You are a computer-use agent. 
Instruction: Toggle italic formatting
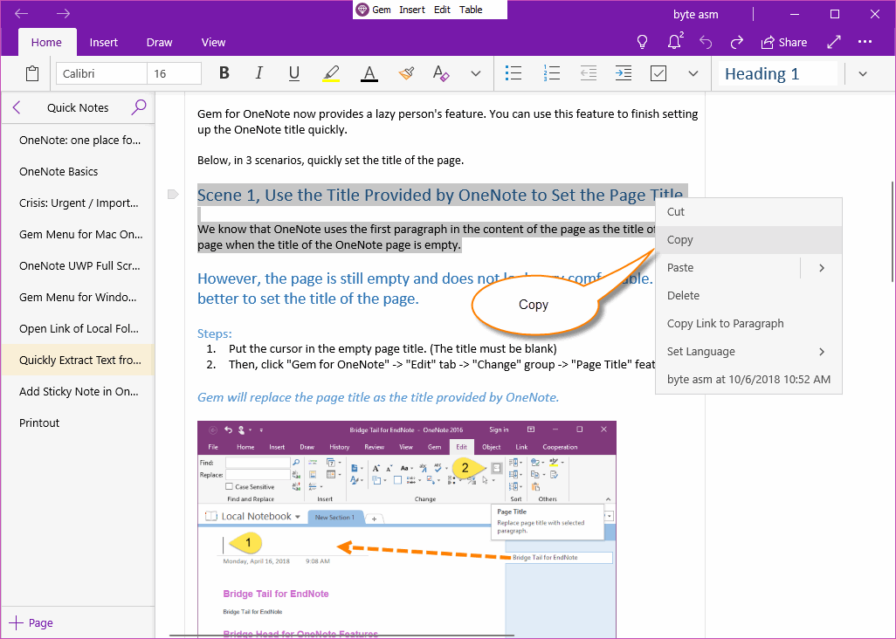pyautogui.click(x=258, y=73)
